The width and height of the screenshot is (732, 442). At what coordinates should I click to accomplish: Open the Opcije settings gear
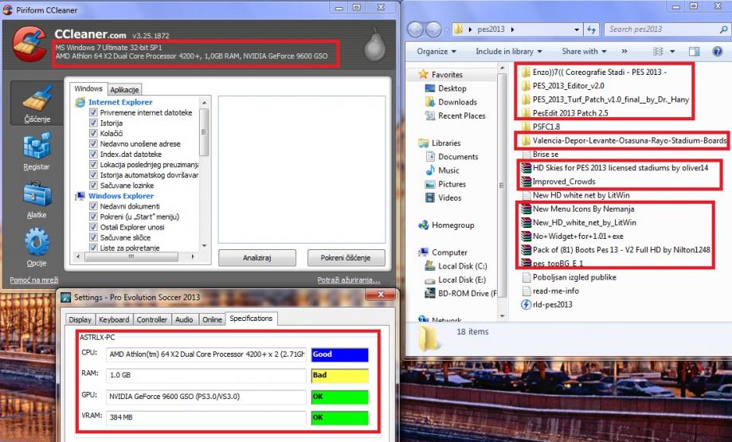(36, 244)
